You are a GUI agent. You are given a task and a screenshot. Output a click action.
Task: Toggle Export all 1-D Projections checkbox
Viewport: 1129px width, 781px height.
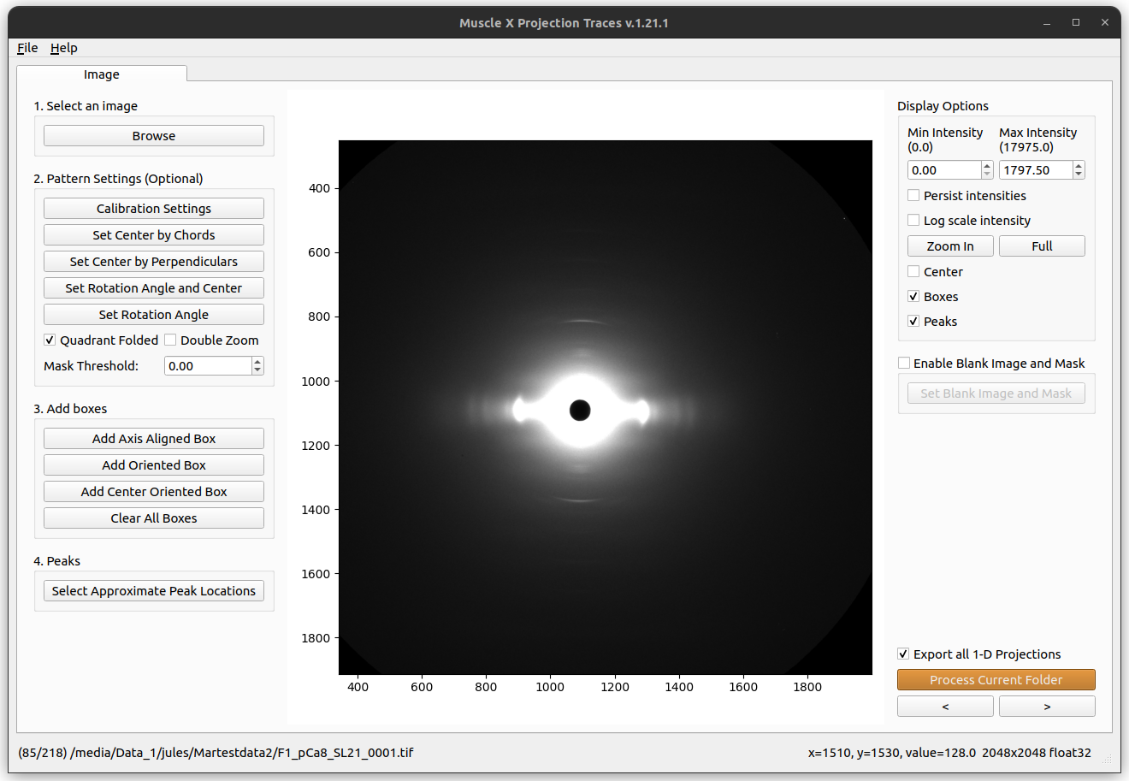pos(904,654)
